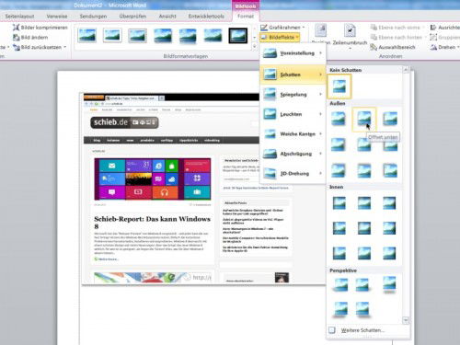Choose third inner shadow in second Innen row
This screenshot has height=345, width=460.
click(x=389, y=228)
